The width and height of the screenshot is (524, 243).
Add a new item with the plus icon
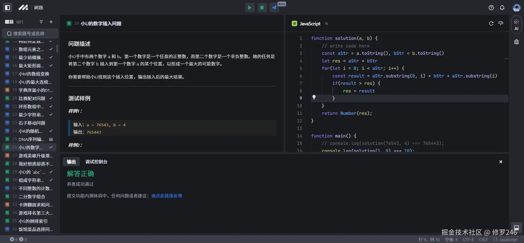pos(51,22)
